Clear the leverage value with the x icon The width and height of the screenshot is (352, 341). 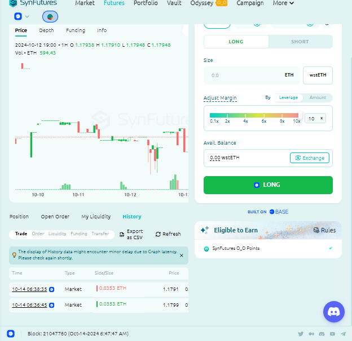click(322, 118)
